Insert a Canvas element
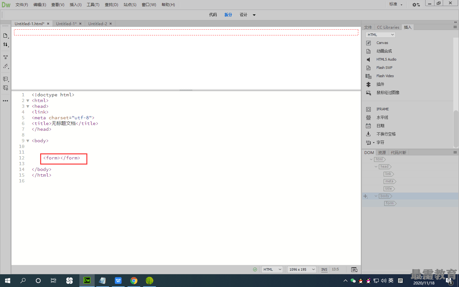Screen dimensions: 459x287 [382, 43]
